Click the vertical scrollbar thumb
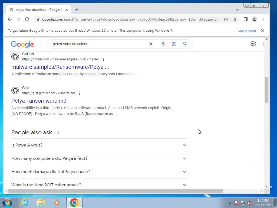 266,90
